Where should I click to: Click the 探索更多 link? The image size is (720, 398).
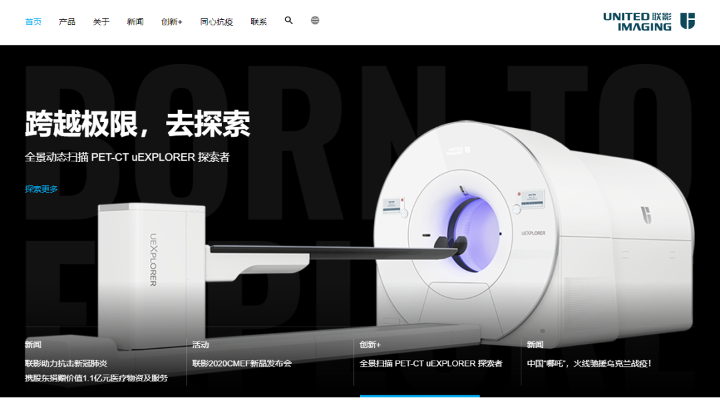point(41,189)
